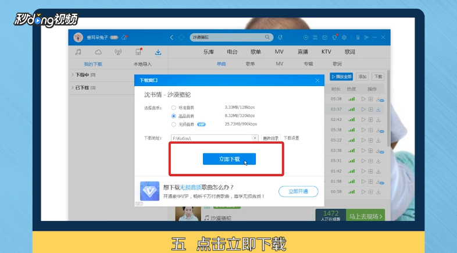This screenshot has width=457, height=253.
Task: Click the phone remote icon in title bar
Action: (x=358, y=37)
